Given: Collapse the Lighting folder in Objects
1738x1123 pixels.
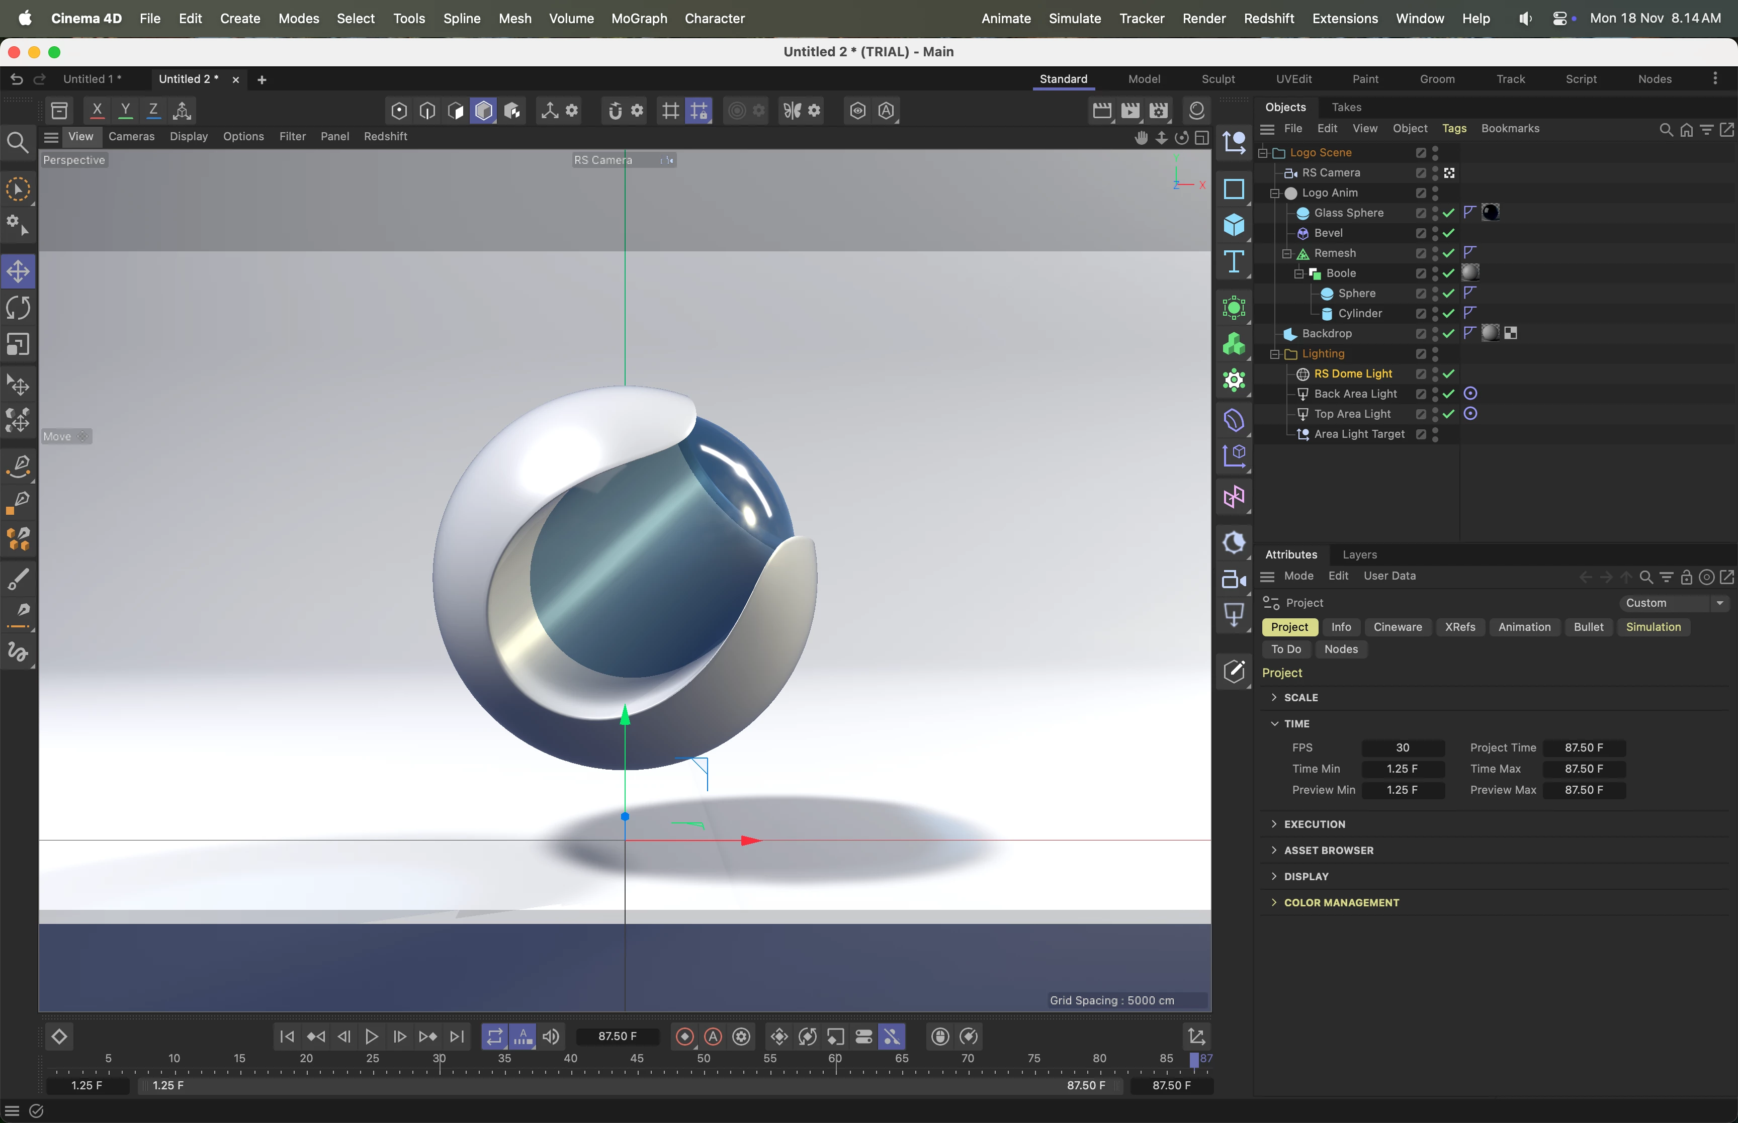Looking at the screenshot, I should click(x=1275, y=354).
